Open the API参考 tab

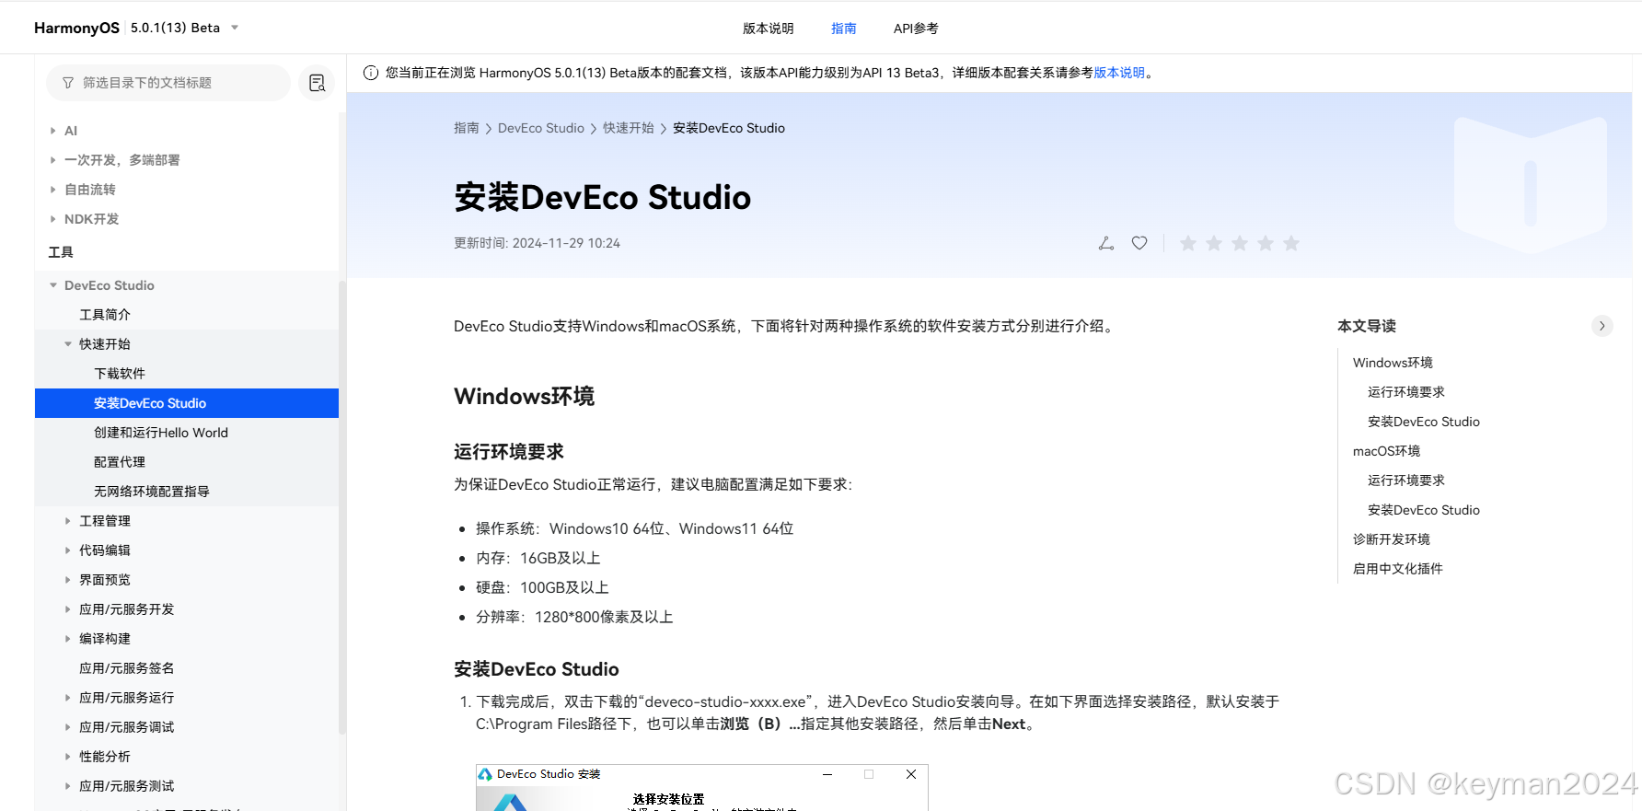coord(916,29)
